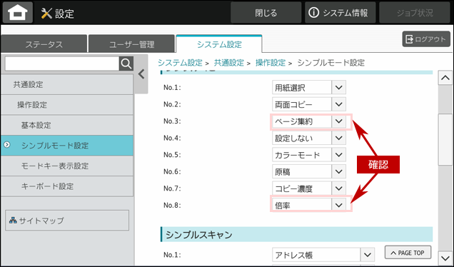Click 共通設定 breadcrumb link
Image resolution: width=454 pixels, height=267 pixels.
[228, 63]
